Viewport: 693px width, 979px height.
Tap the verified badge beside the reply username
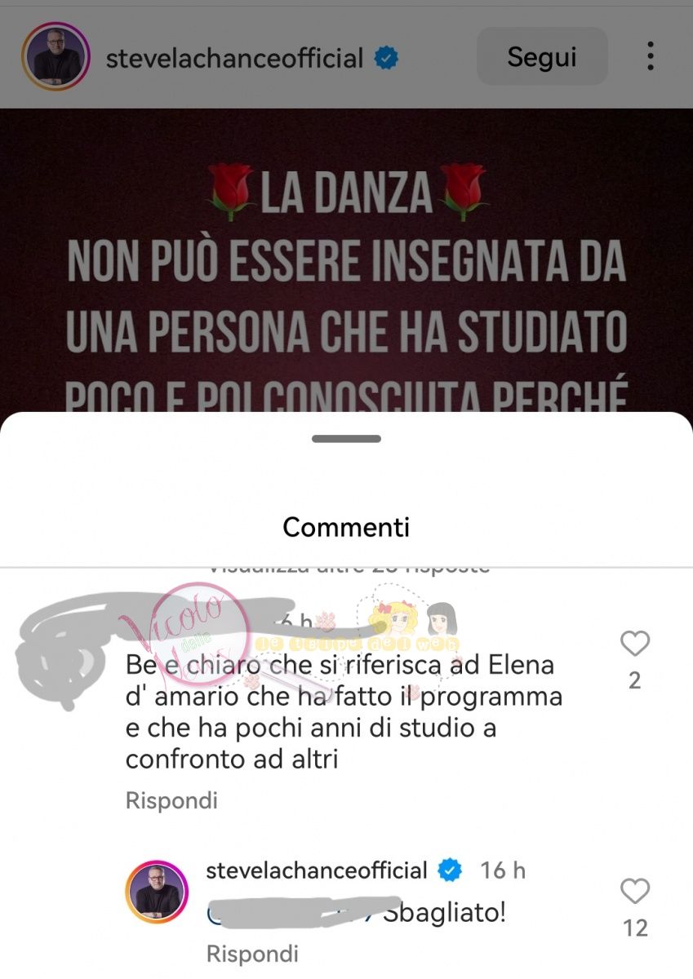click(x=449, y=870)
